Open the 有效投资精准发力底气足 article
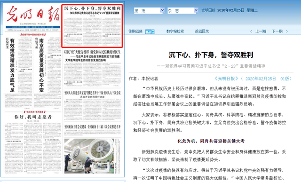 pos(12,65)
